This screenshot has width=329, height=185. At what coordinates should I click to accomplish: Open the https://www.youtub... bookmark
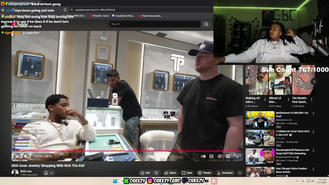[150, 16]
